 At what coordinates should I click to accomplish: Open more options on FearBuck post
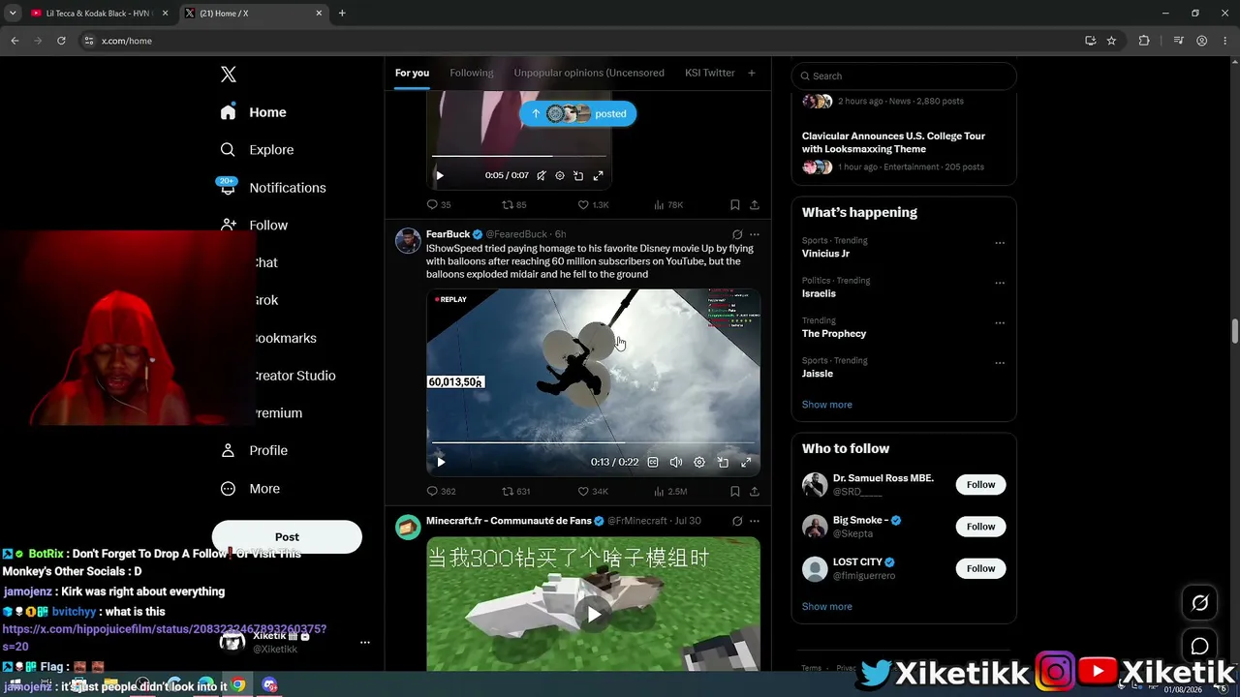click(755, 234)
